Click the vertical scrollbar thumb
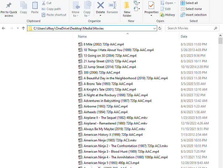Viewport: 223px width, 168px height. (220, 41)
